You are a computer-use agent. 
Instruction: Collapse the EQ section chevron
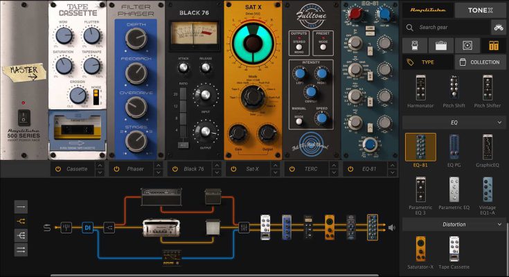[x=498, y=122]
